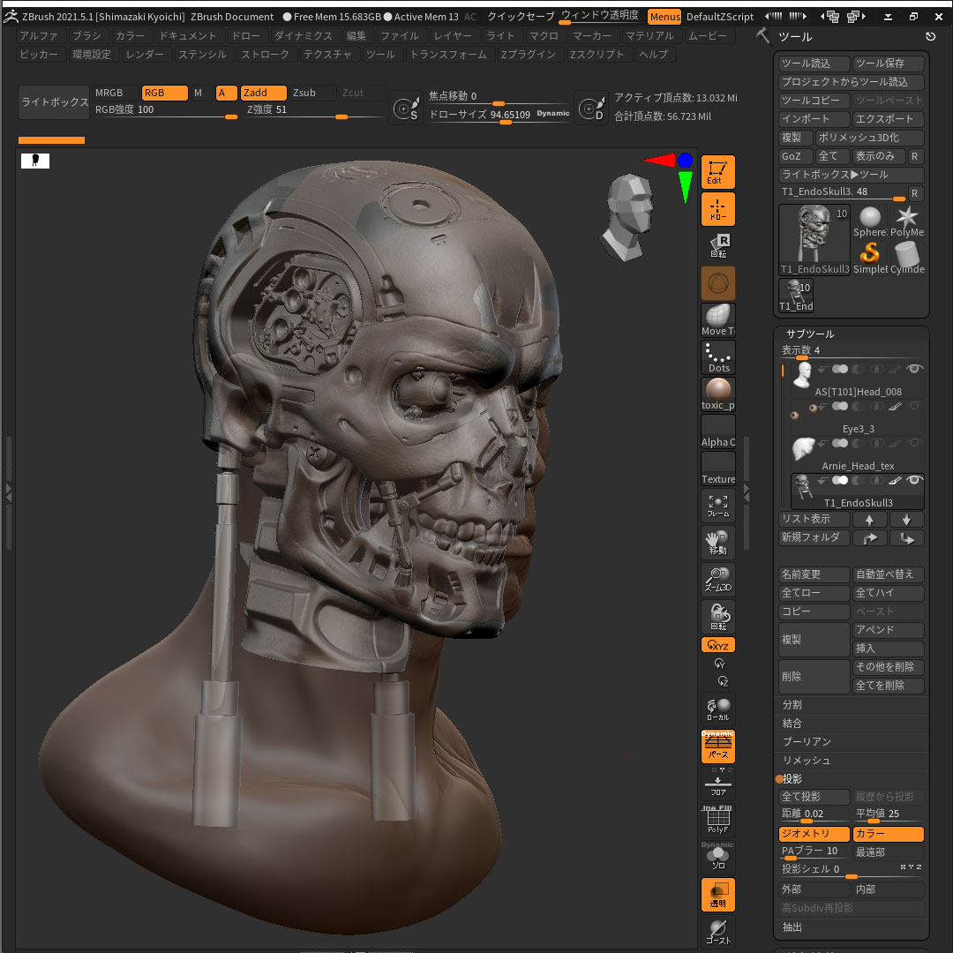Toggle Color (カラー) projection option
The height and width of the screenshot is (953, 953).
point(888,834)
